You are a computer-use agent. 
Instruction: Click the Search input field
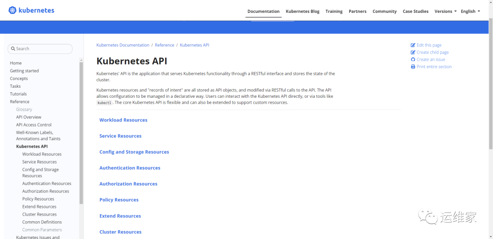coord(40,49)
